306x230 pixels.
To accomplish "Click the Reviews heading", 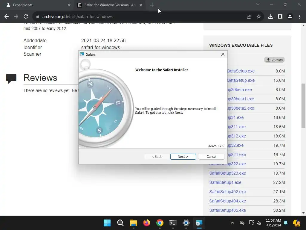I will click(x=40, y=78).
